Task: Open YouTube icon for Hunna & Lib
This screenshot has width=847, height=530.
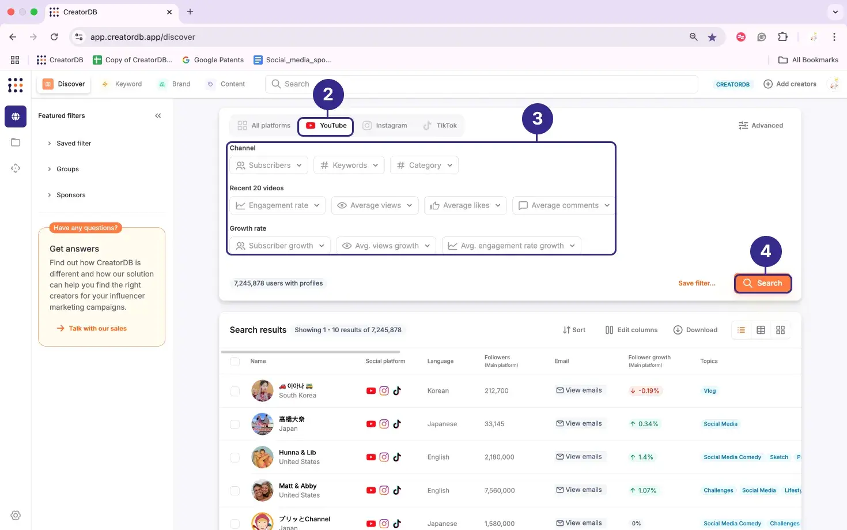Action: (371, 457)
